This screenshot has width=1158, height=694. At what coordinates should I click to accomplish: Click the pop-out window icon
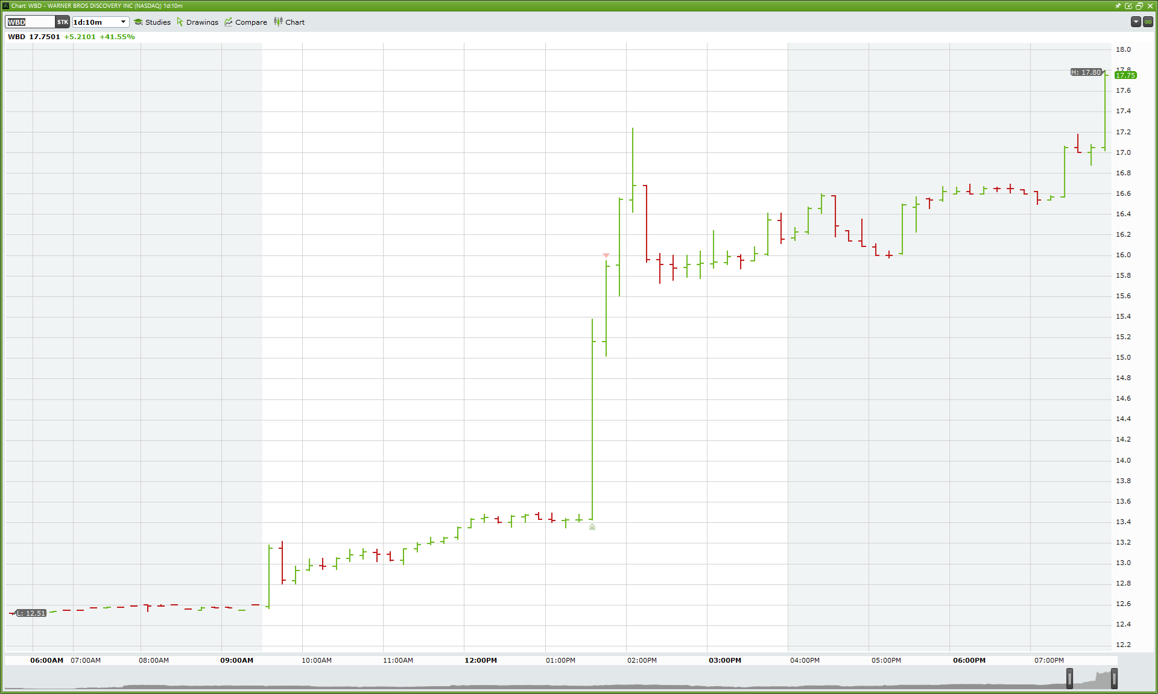[1128, 5]
